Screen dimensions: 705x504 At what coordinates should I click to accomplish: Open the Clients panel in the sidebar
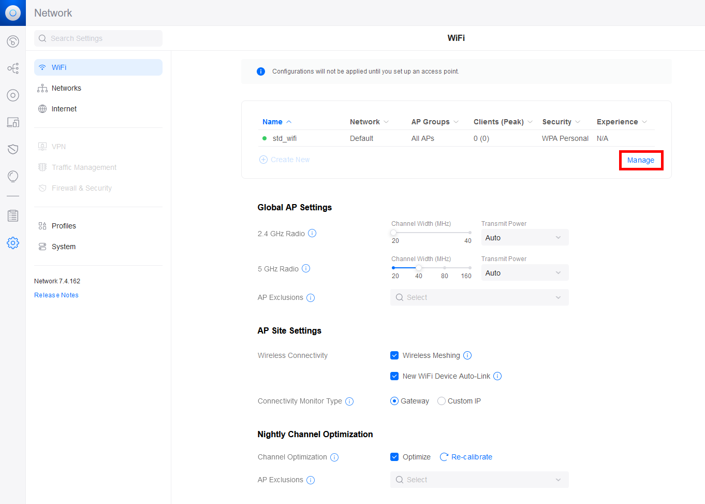click(x=13, y=122)
